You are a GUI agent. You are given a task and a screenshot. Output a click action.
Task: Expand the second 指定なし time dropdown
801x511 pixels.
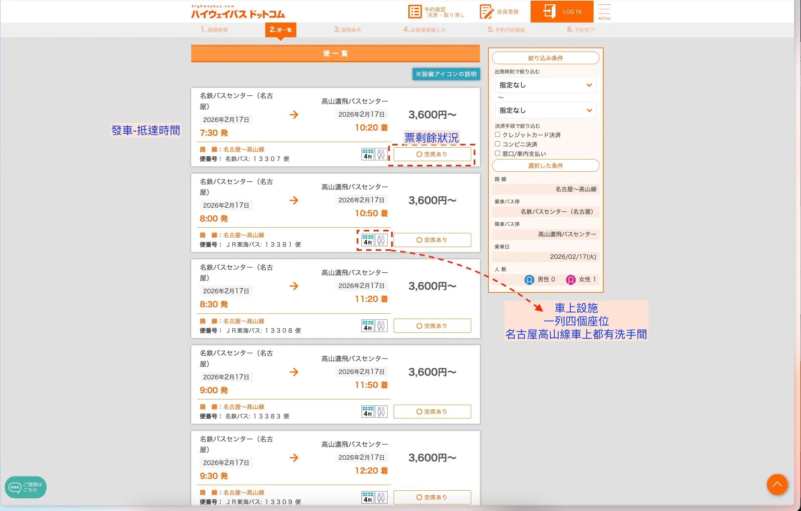pos(545,110)
